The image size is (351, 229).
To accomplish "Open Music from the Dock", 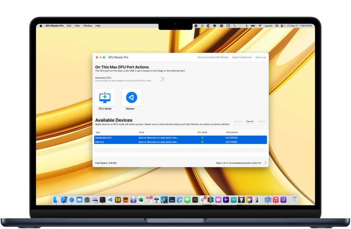I will tap(276, 200).
